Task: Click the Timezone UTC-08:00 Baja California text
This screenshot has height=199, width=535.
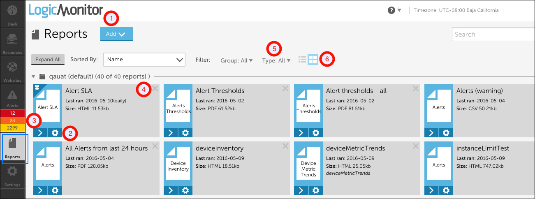Action: (456, 10)
